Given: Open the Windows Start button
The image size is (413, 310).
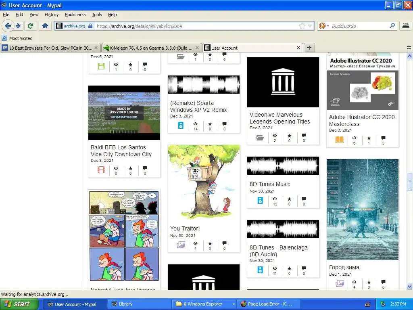Looking at the screenshot, I should click(x=19, y=304).
